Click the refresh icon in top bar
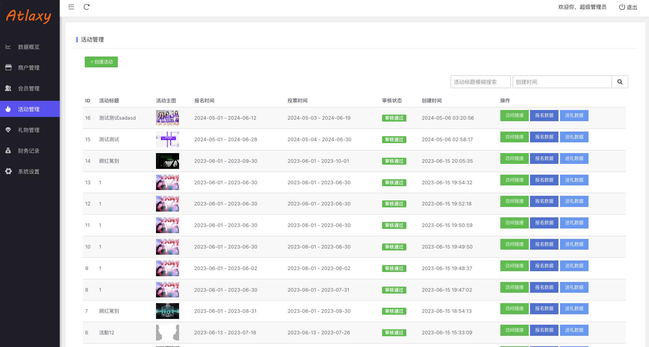The height and width of the screenshot is (347, 649). (87, 7)
